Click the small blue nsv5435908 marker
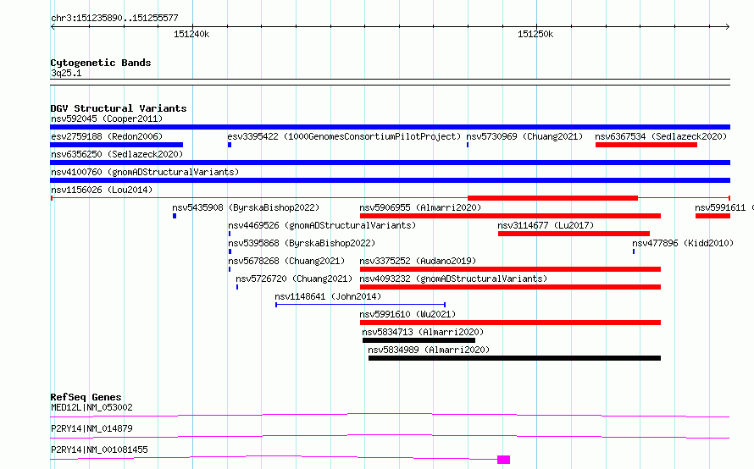754x469 pixels. pos(175,216)
